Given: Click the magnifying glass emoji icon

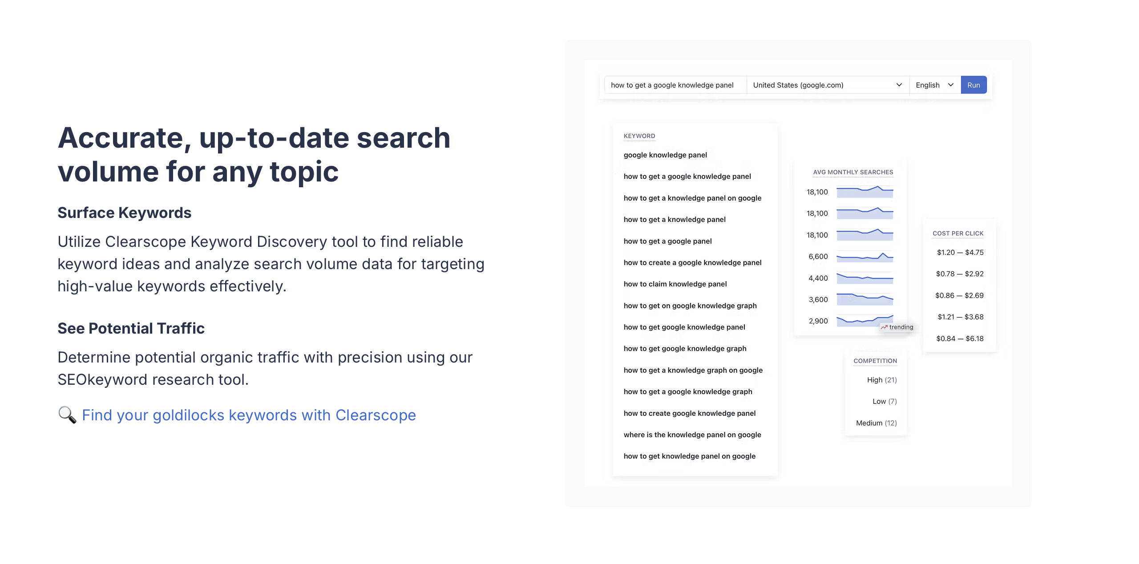Looking at the screenshot, I should 67,415.
